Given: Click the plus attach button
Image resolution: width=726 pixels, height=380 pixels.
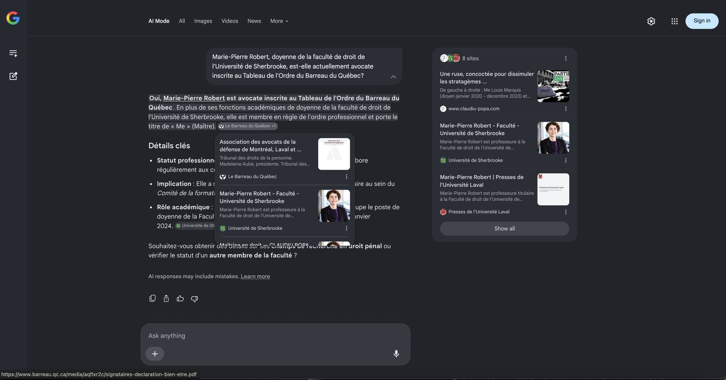Looking at the screenshot, I should click(x=155, y=354).
